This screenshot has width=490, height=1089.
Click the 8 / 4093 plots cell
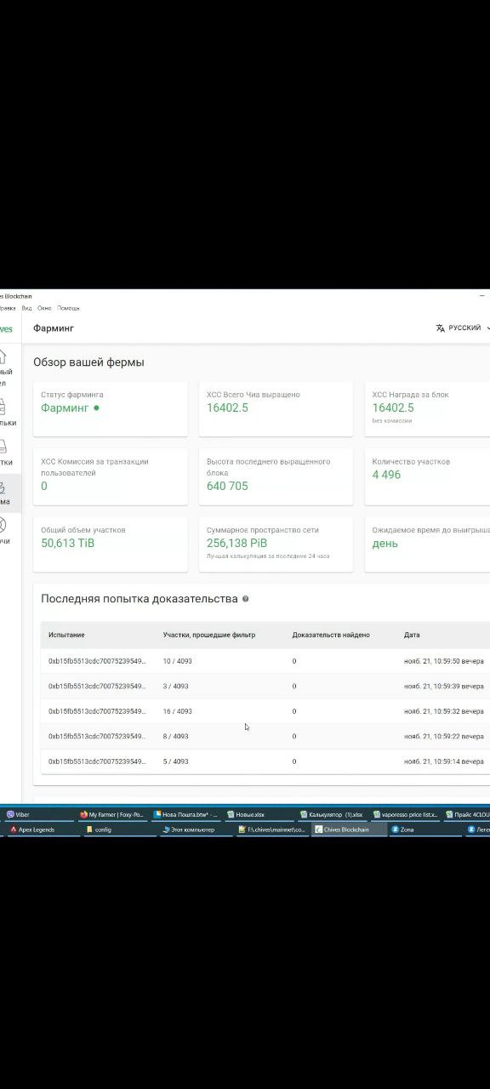pyautogui.click(x=176, y=736)
